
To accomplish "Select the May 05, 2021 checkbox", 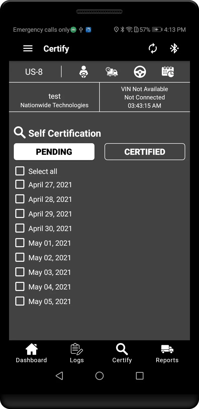I will point(20,301).
